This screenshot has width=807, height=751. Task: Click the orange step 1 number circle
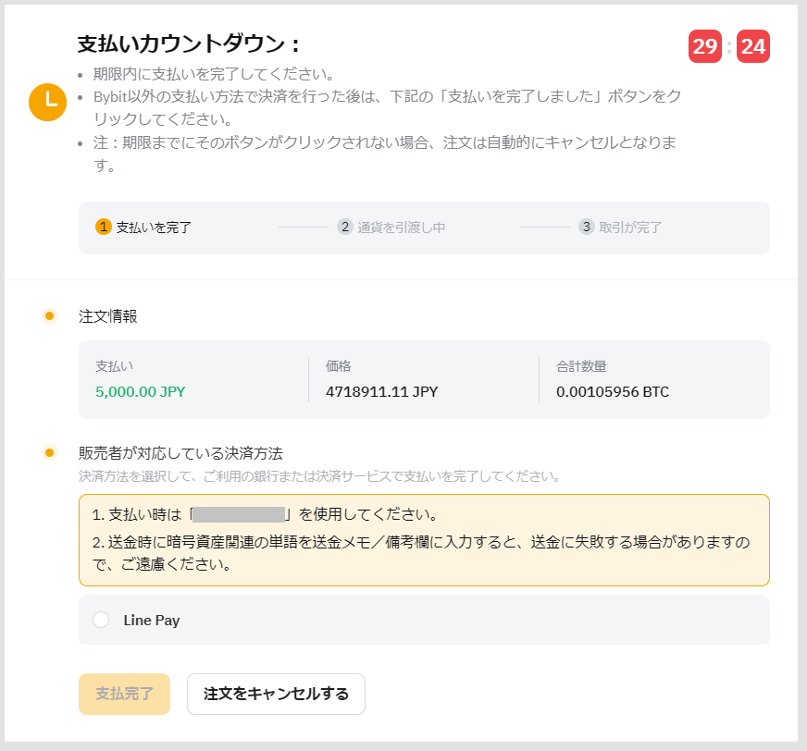tap(104, 227)
